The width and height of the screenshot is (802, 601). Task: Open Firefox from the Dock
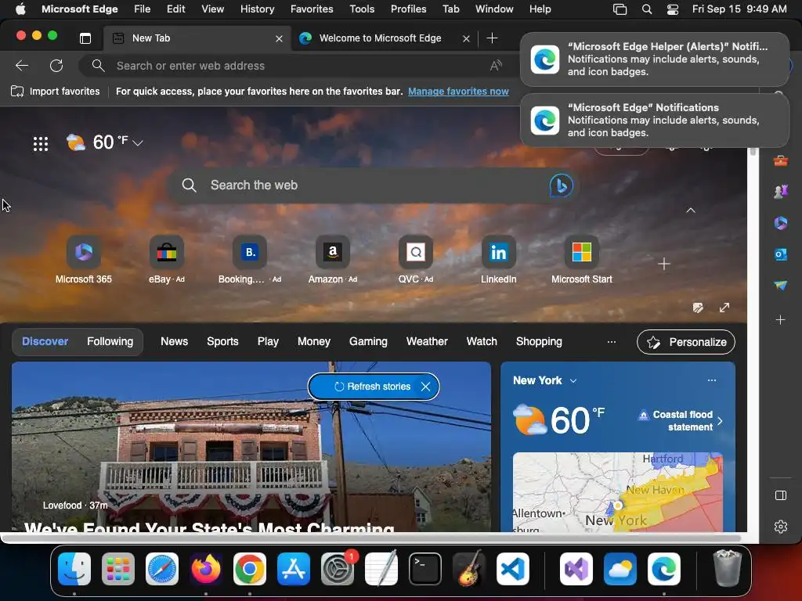pos(206,569)
